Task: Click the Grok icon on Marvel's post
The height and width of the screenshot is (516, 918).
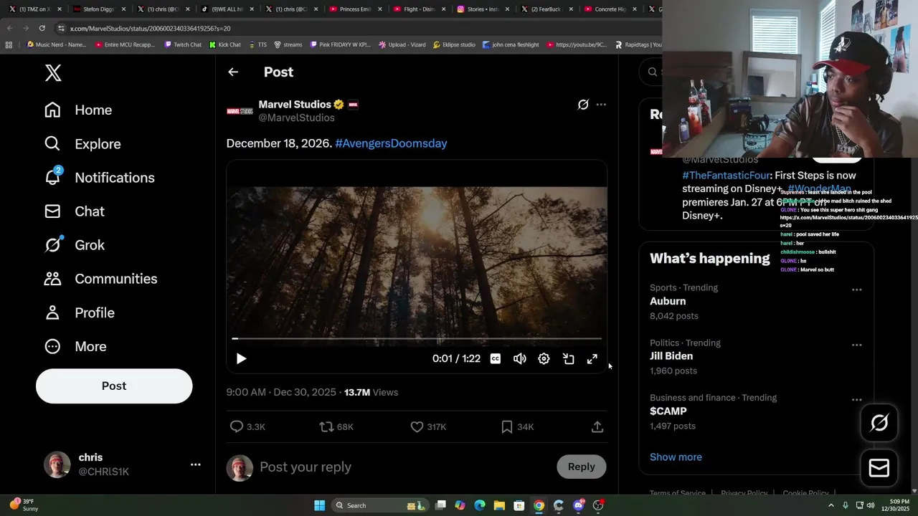Action: click(x=583, y=105)
